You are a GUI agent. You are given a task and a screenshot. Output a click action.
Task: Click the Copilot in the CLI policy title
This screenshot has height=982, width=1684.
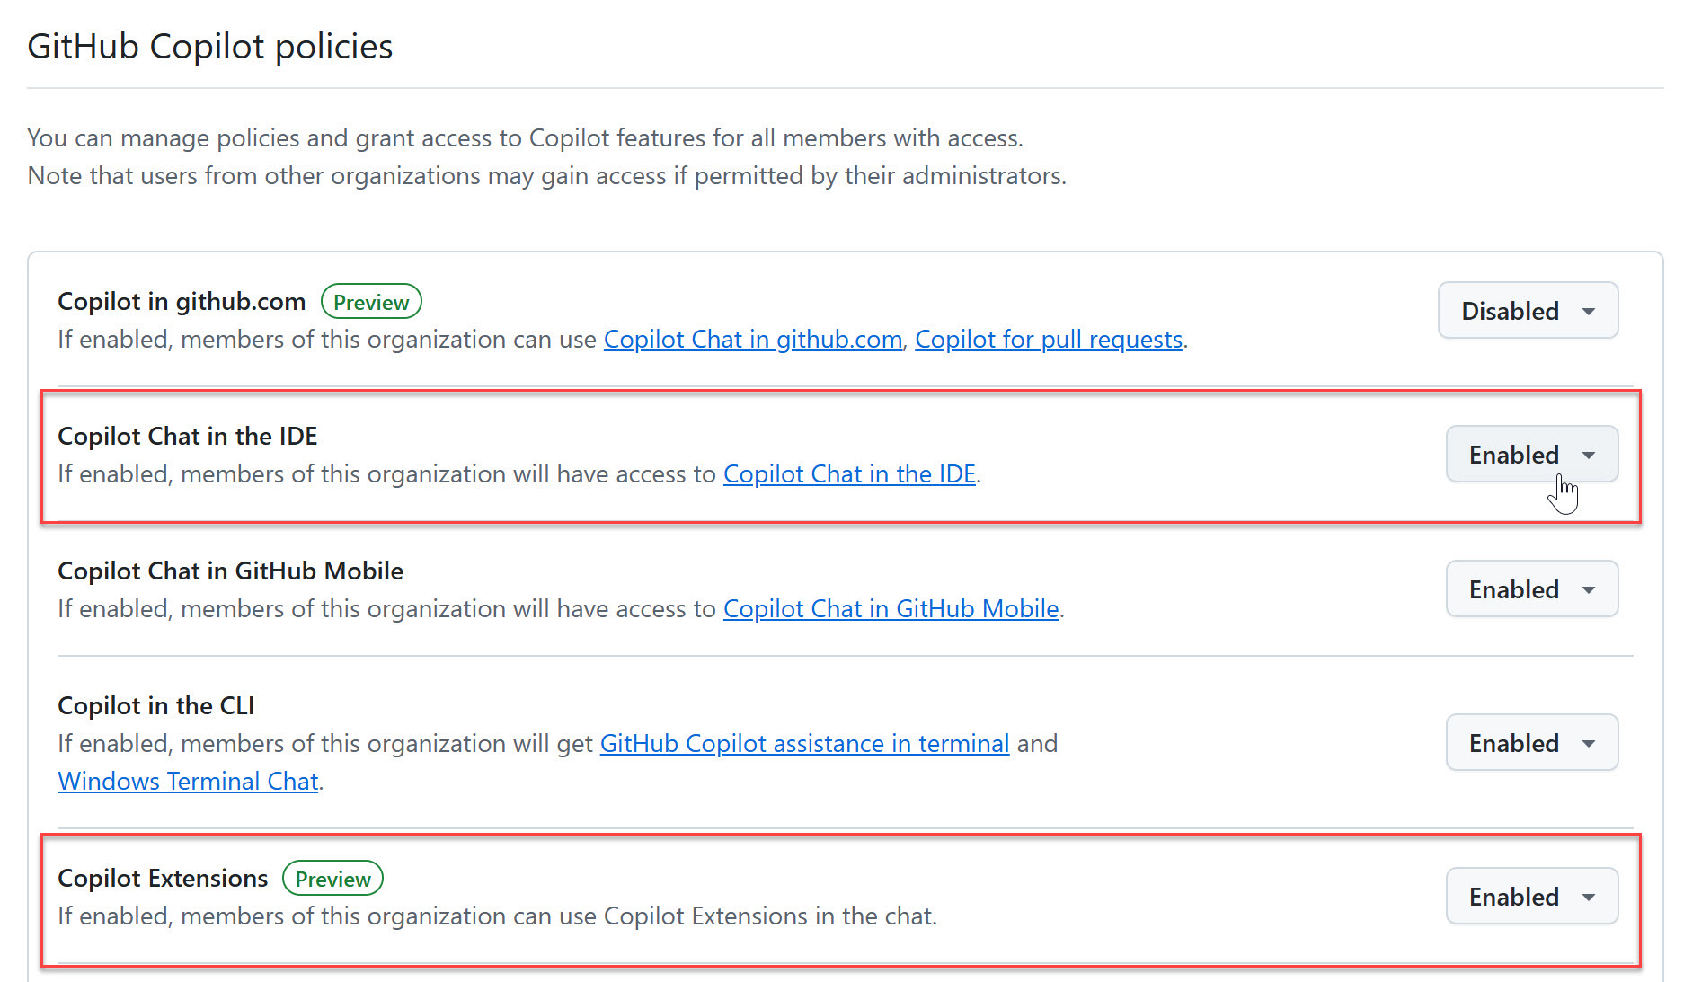click(x=155, y=706)
